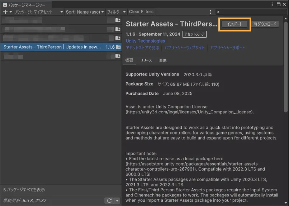Maximize the Package Manager window

click(279, 4)
